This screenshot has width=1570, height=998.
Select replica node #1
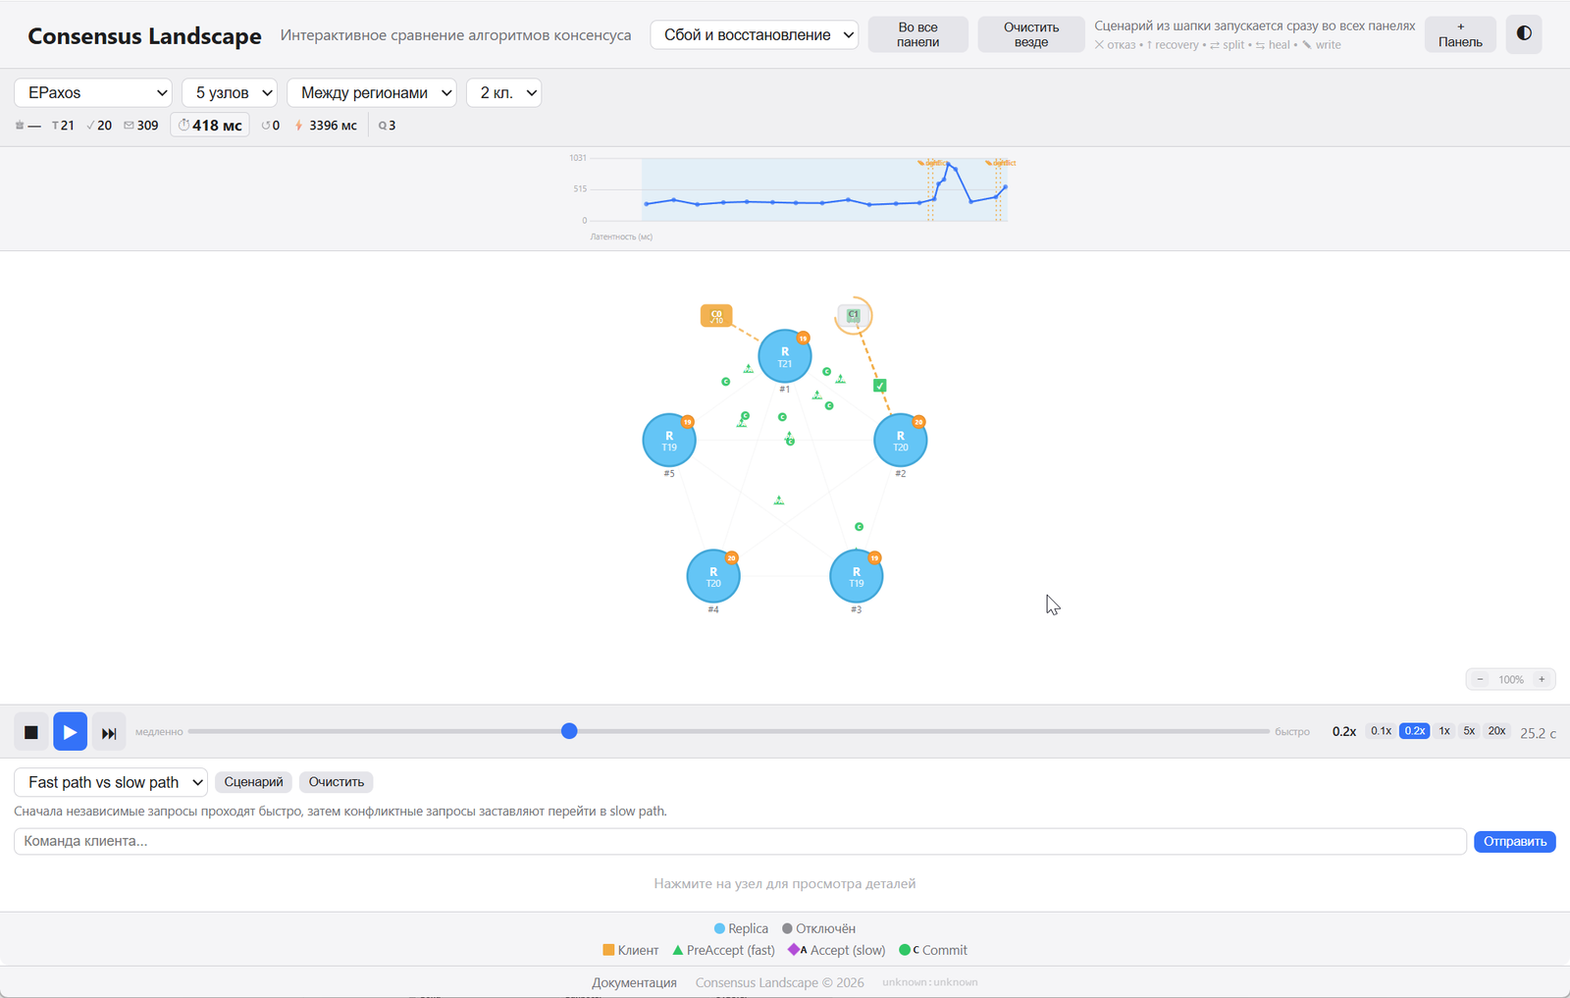[x=785, y=356]
